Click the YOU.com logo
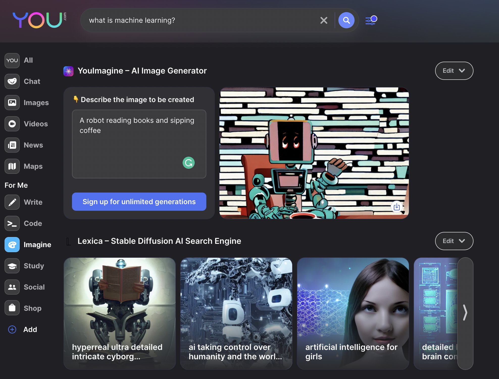This screenshot has width=499, height=379. (39, 20)
